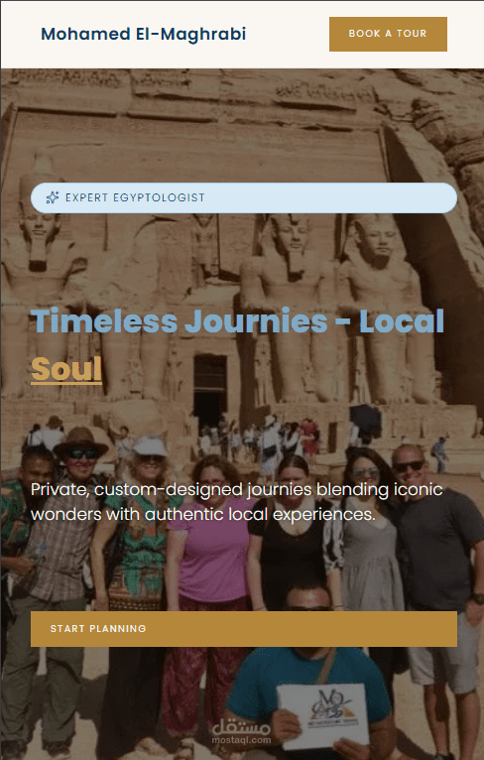Click the logo sheet held by kneeling man

click(322, 714)
